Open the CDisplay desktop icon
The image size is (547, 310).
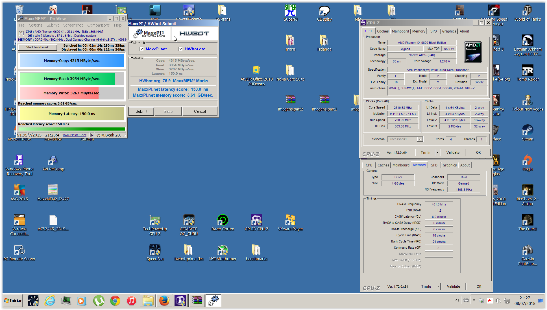pyautogui.click(x=324, y=13)
